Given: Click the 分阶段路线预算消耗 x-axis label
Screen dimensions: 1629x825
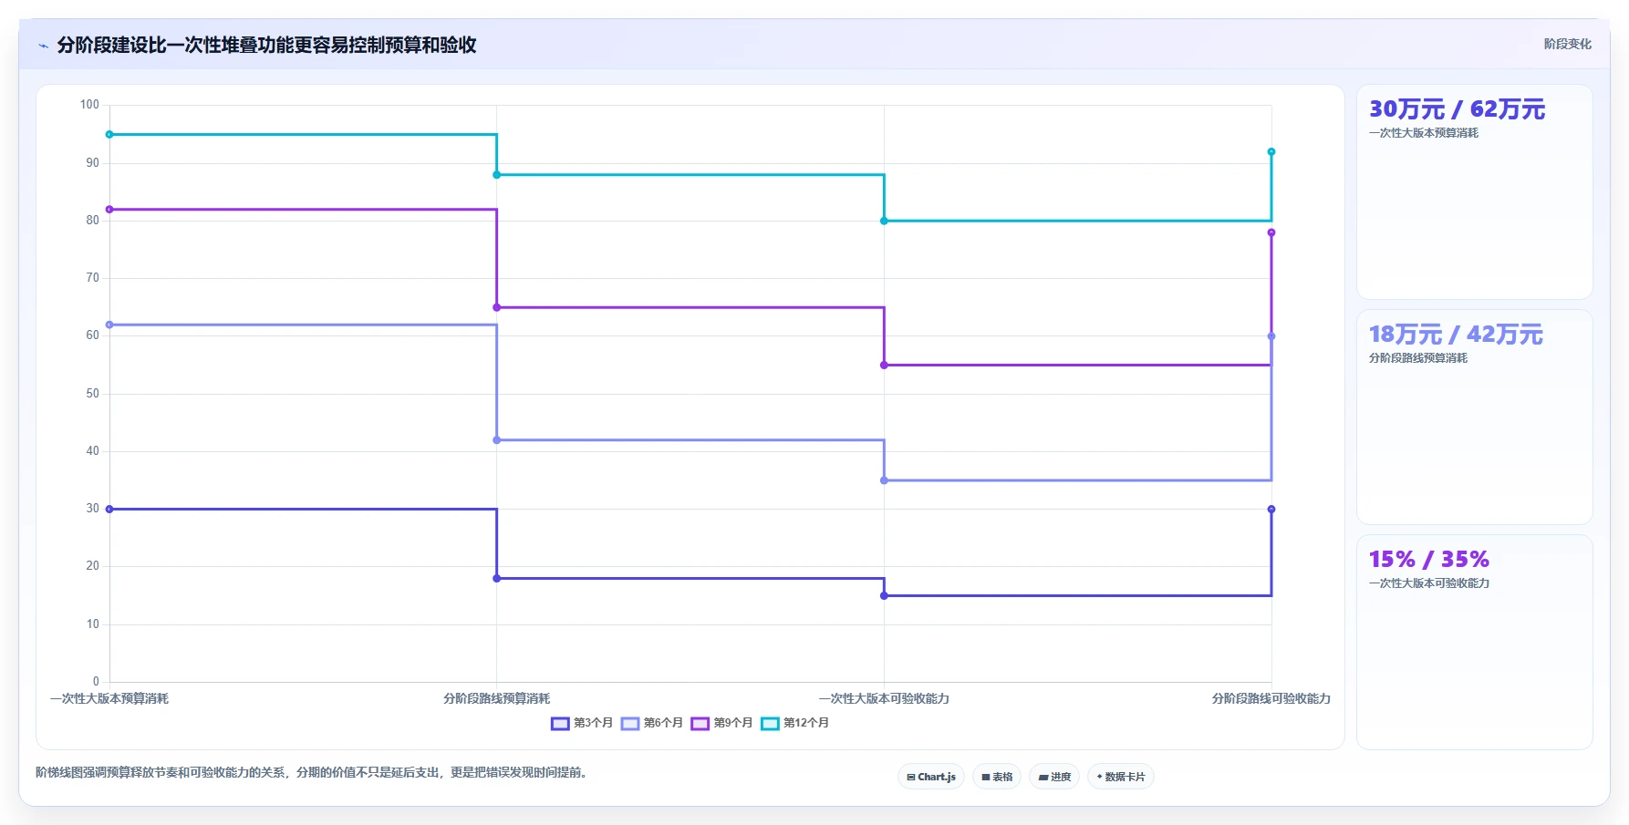Looking at the screenshot, I should click(497, 699).
